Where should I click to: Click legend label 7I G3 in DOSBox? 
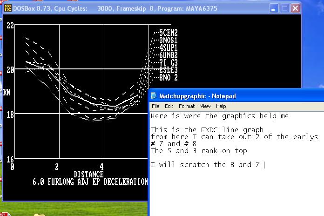tap(169, 62)
